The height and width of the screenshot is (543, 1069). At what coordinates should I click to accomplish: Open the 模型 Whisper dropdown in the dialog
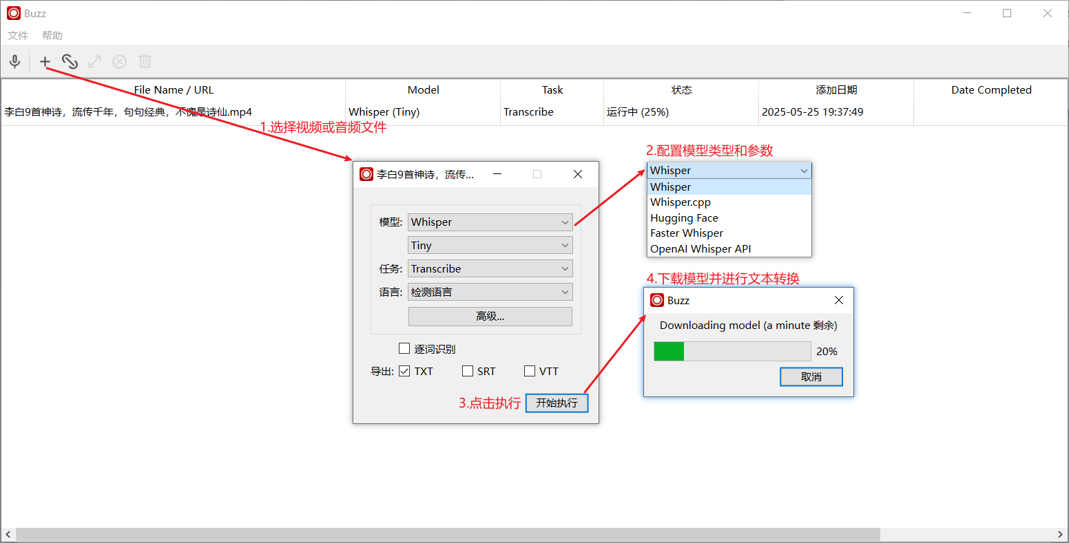490,222
